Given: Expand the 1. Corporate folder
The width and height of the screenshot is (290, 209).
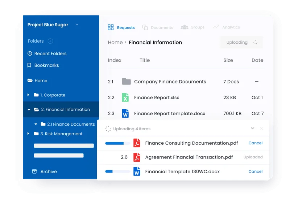Looking at the screenshot, I should (28, 95).
